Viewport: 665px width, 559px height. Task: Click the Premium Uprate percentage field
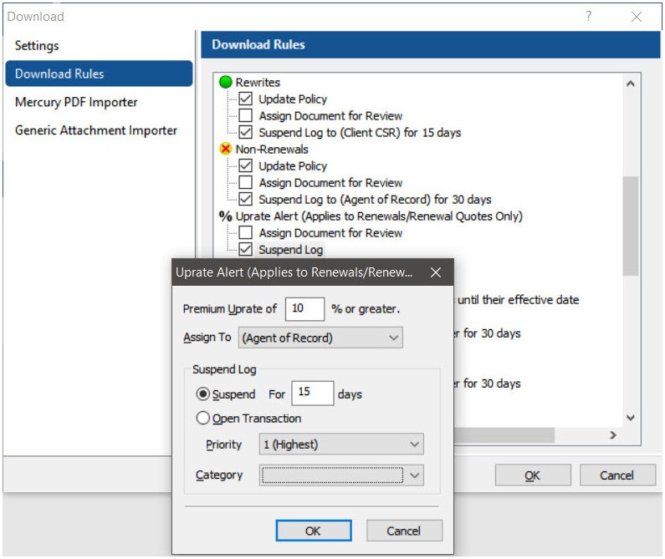click(x=305, y=308)
